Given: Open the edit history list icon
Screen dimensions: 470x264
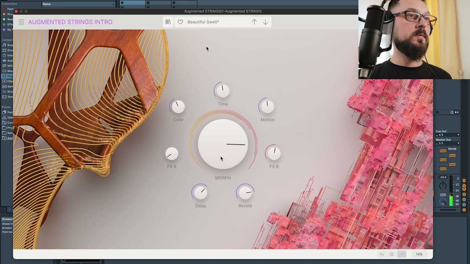Looking at the screenshot, I should (x=391, y=254).
